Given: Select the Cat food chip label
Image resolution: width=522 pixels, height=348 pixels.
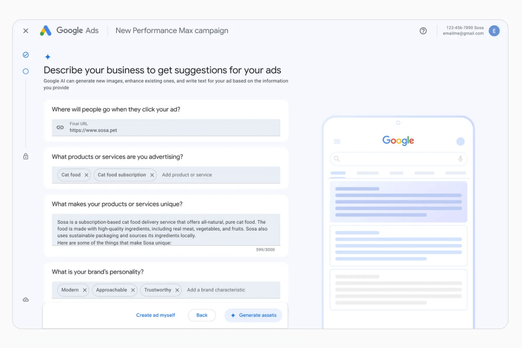Looking at the screenshot, I should [71, 175].
